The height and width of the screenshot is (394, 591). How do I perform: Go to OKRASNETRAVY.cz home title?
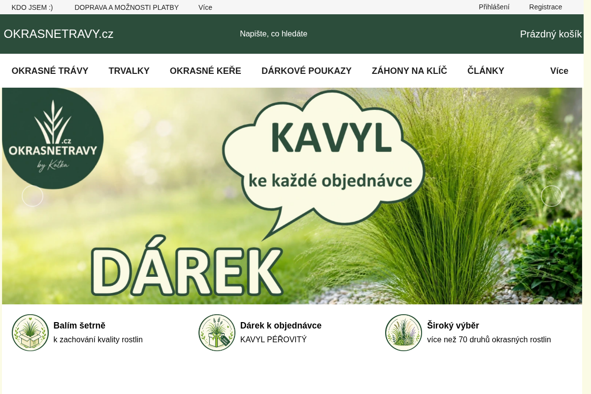[59, 34]
